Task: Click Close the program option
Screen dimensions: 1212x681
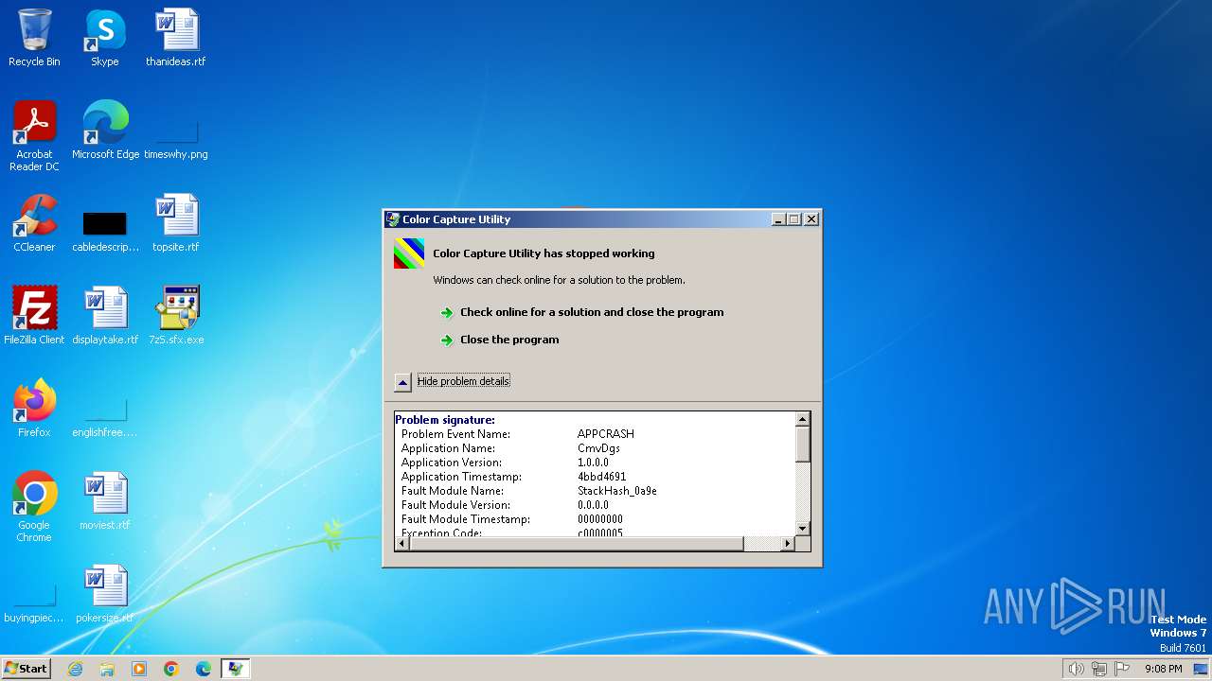Action: pyautogui.click(x=509, y=340)
